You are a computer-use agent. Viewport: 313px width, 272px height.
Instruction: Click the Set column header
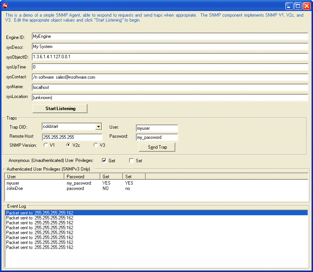(x=134, y=177)
